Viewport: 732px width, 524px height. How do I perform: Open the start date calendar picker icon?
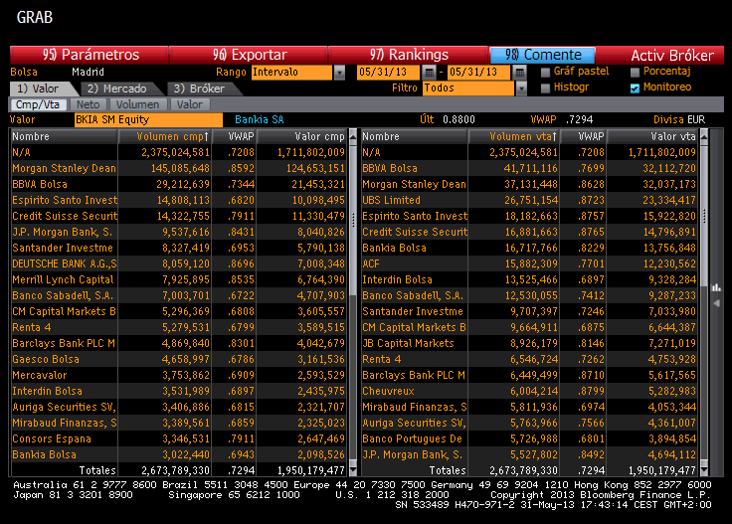[x=429, y=73]
